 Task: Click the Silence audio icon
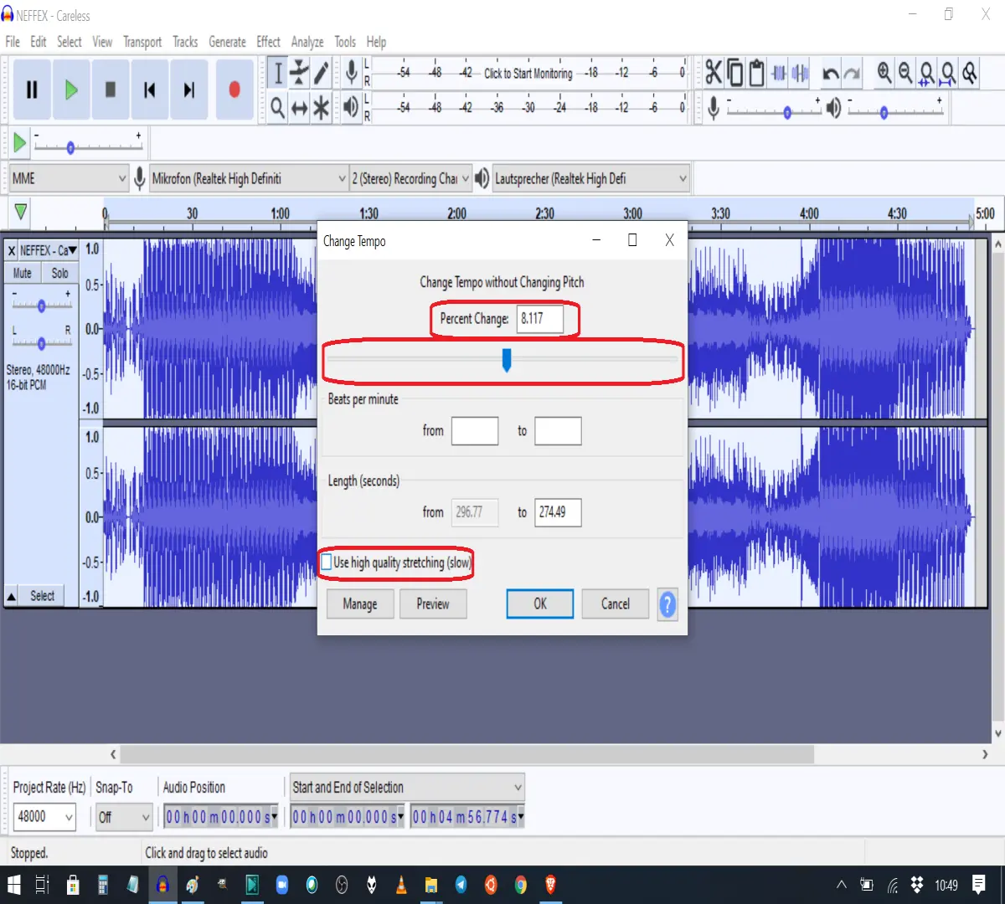pos(801,73)
